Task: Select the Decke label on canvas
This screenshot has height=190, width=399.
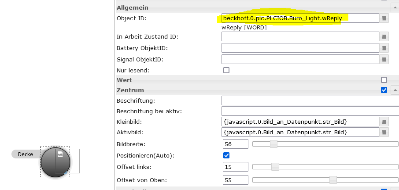Action: (x=26, y=154)
